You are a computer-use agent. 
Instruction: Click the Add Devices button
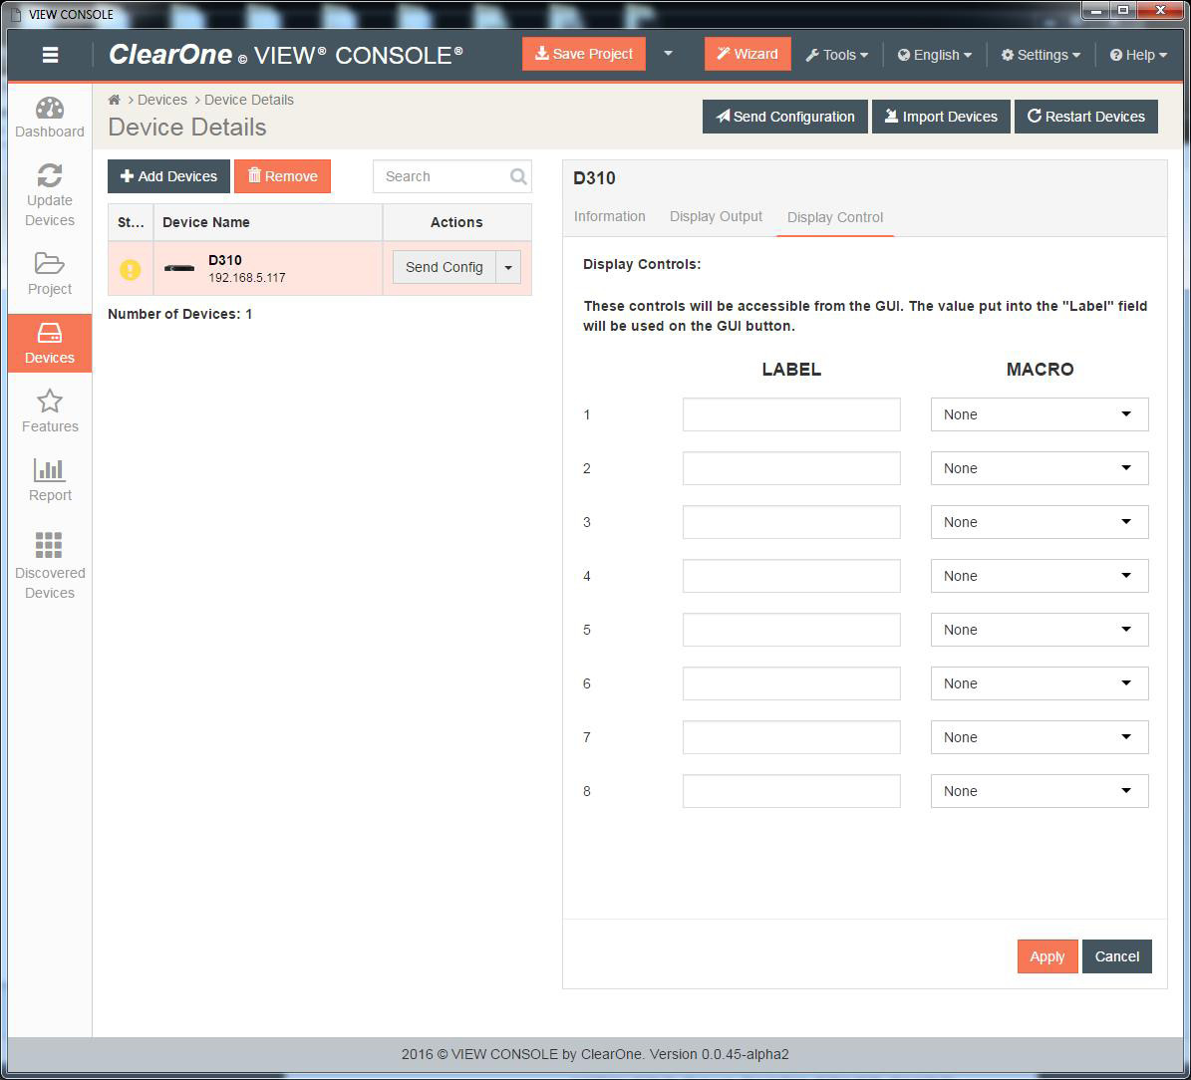pos(168,176)
